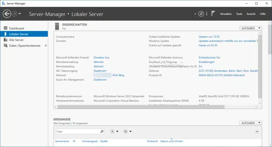The height and width of the screenshot is (147, 272).
Task: Expand the events filter chevron button
Action: tap(257, 132)
